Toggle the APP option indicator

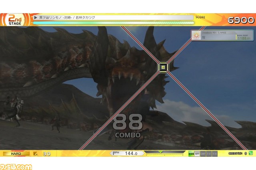click(x=197, y=154)
